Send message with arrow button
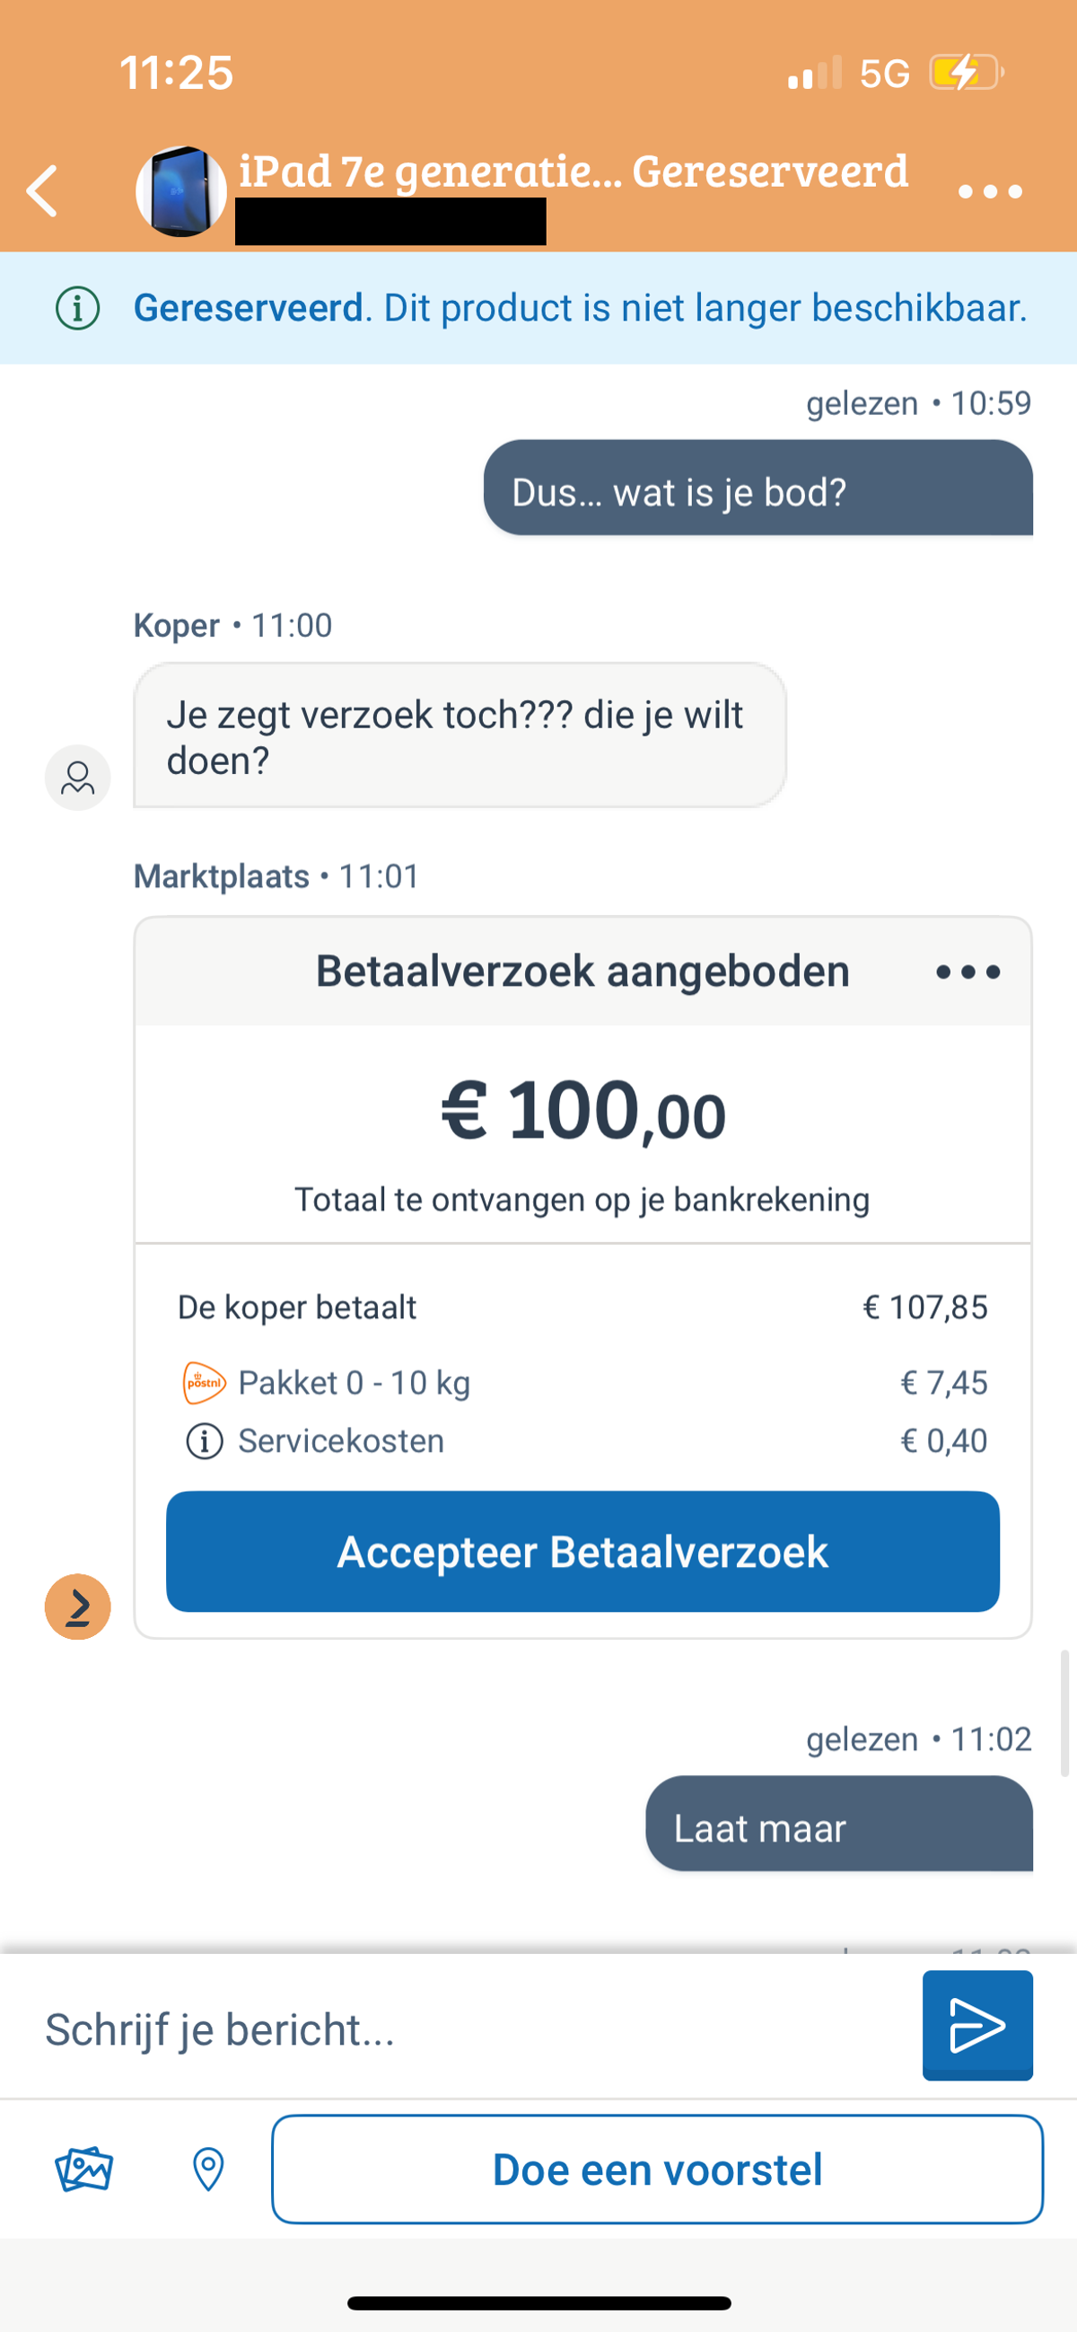 click(977, 2025)
